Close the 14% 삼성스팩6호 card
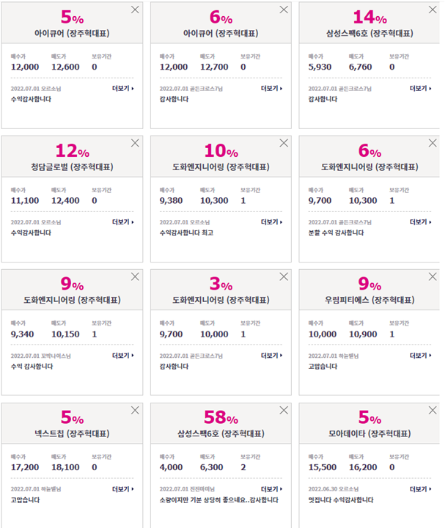The height and width of the screenshot is (528, 448). pyautogui.click(x=433, y=10)
